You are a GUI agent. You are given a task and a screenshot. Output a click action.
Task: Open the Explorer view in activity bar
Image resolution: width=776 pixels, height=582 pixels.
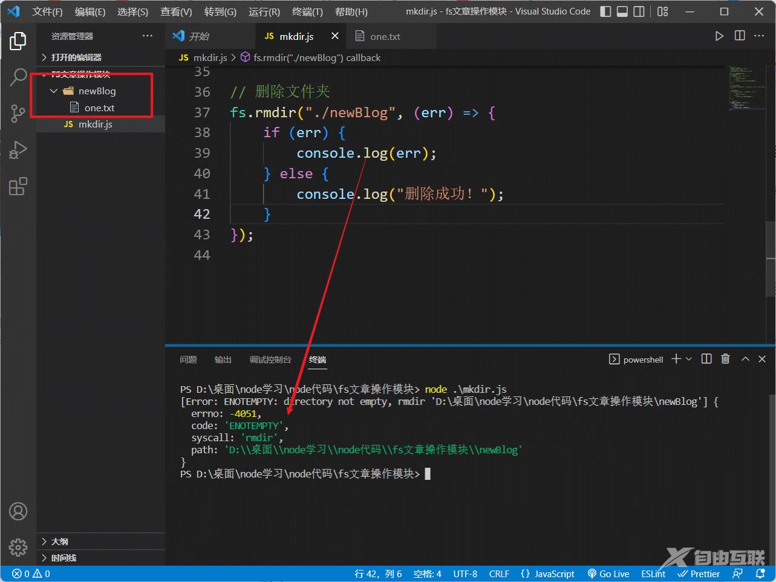coord(18,40)
